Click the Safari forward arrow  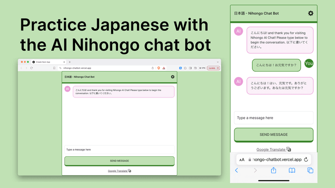255,170
